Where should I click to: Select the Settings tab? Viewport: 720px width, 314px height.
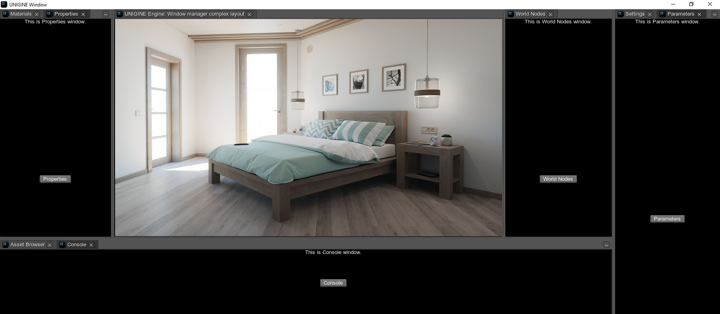(634, 14)
